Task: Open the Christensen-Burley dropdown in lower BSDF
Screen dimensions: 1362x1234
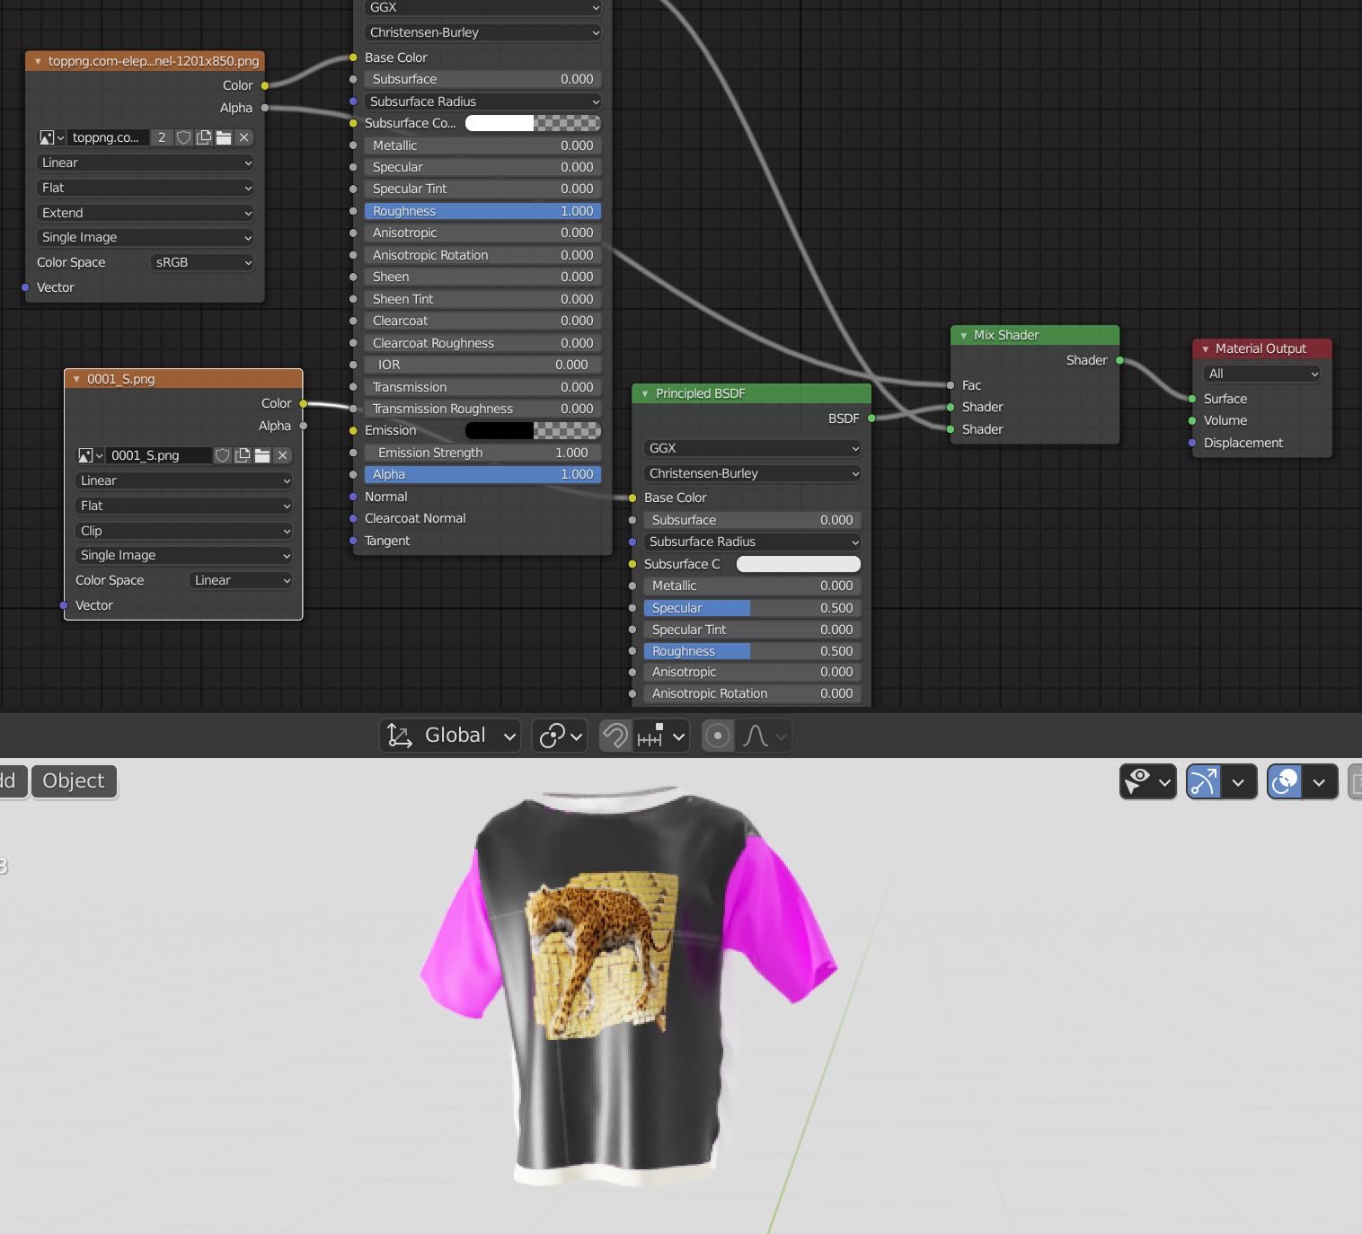Action: click(753, 473)
